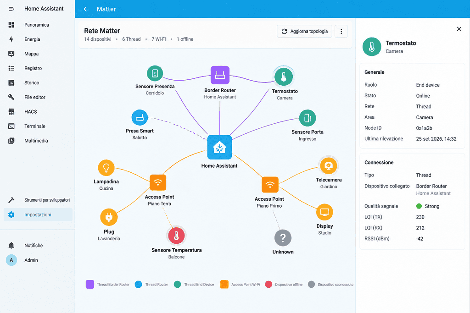
Task: Click the Node ID value 0x1a2b
Action: click(424, 128)
